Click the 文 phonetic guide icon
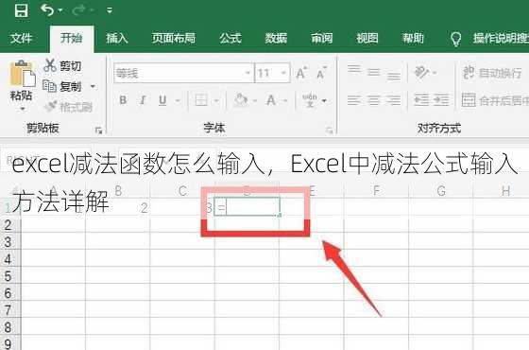529x350 pixels. [x=310, y=100]
